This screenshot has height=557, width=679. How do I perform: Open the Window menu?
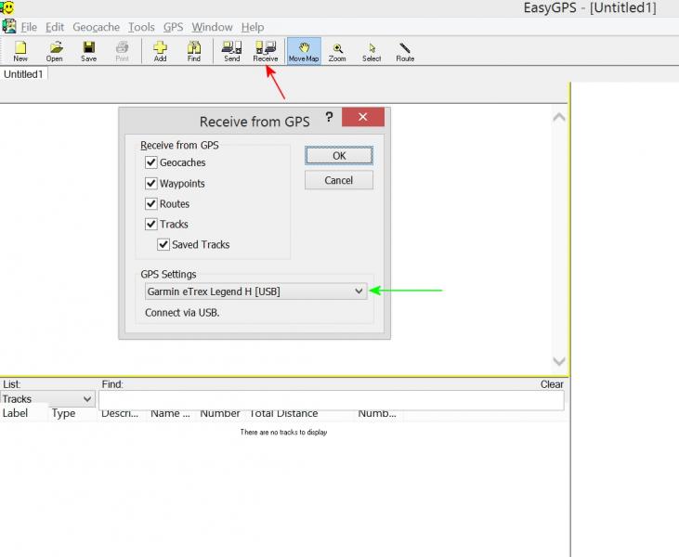(212, 27)
